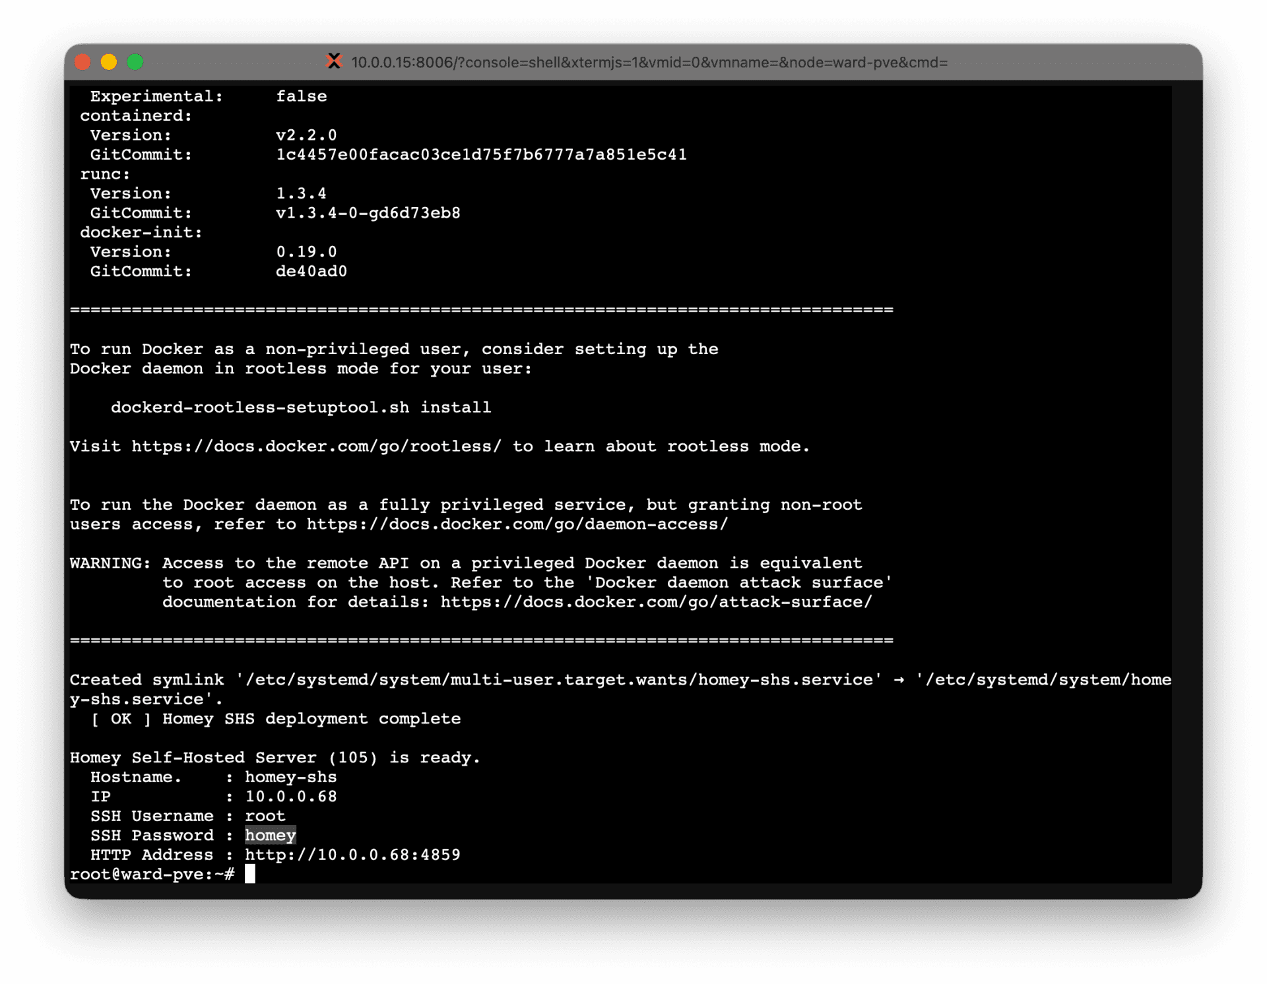This screenshot has height=984, width=1267.
Task: Open the docs.docker.com/go/rootless/ link
Action: coord(316,446)
